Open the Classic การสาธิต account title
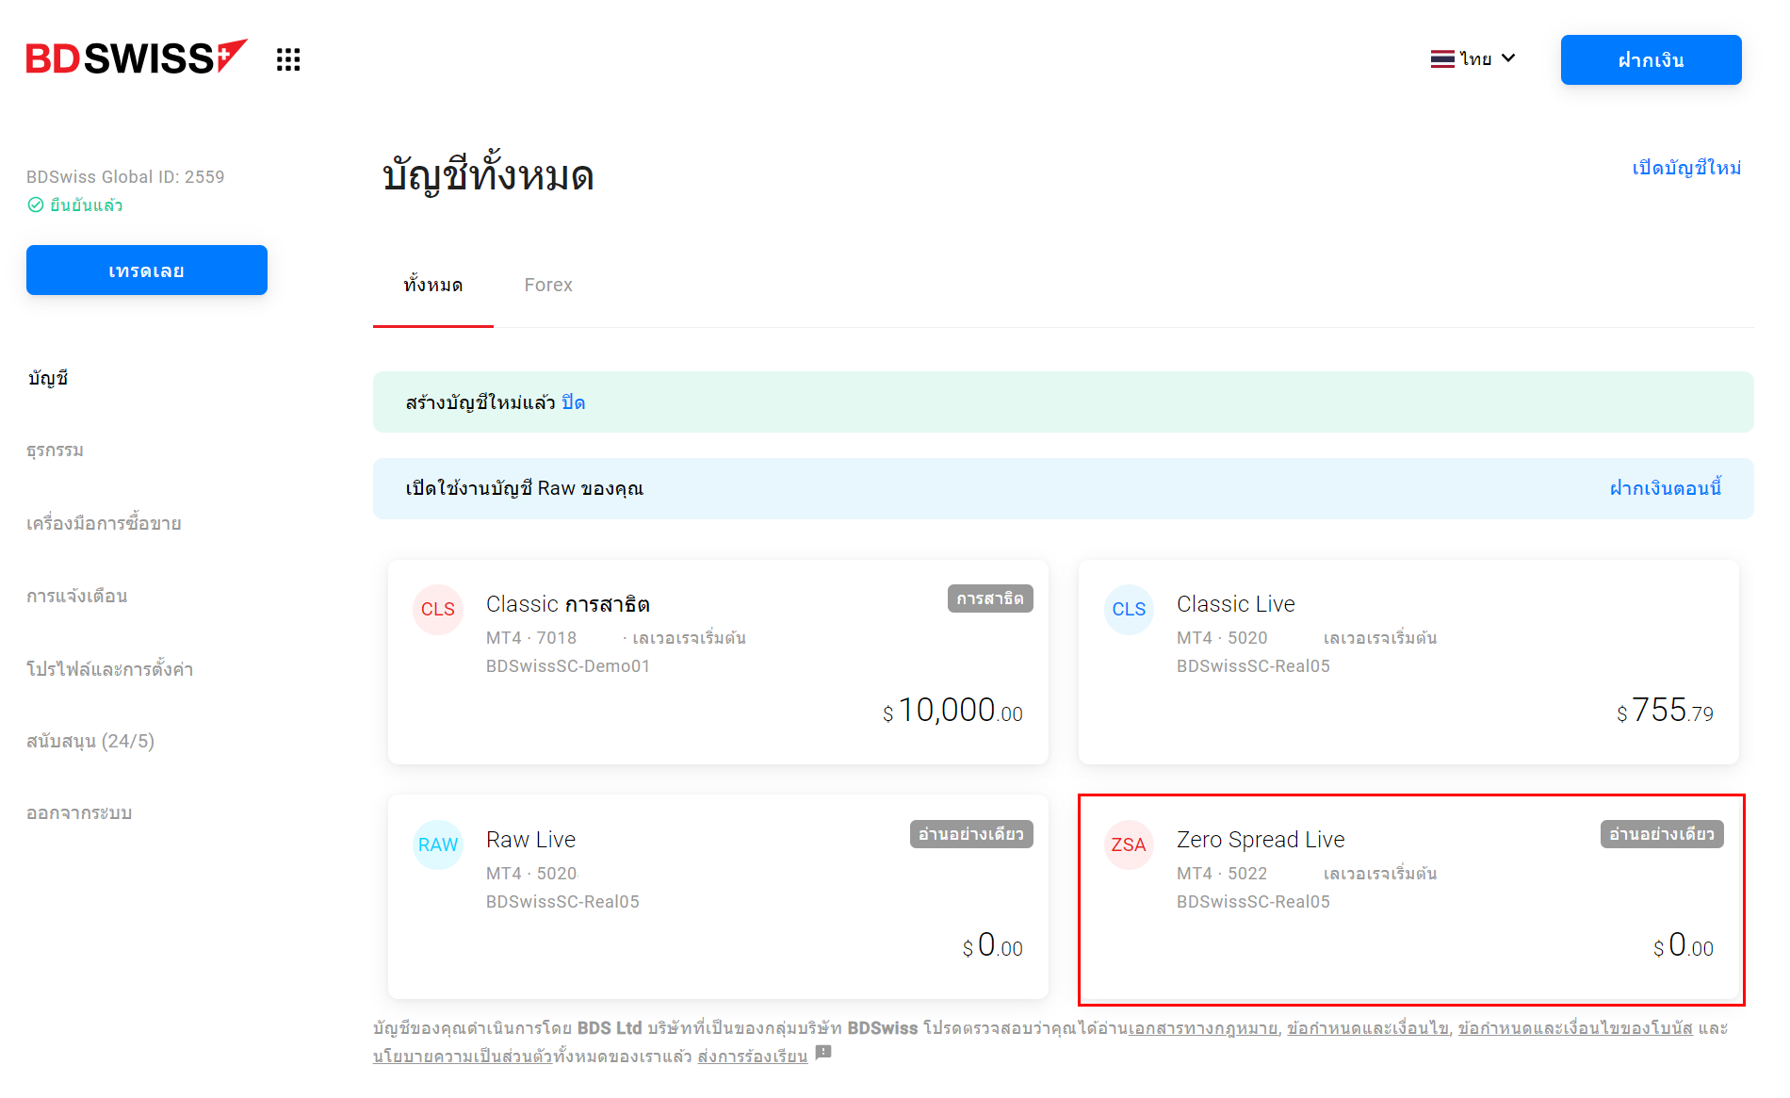Image resolution: width=1790 pixels, height=1098 pixels. pyautogui.click(x=568, y=604)
